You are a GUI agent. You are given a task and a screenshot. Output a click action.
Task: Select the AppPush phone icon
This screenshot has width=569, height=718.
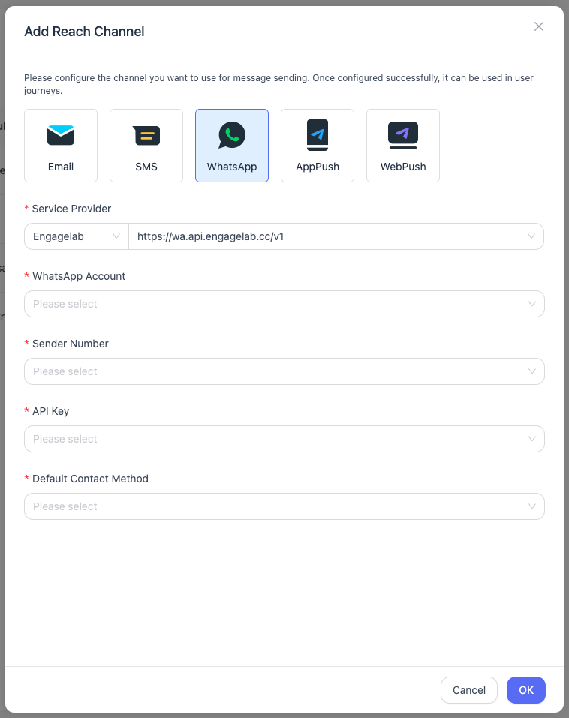[x=318, y=134]
